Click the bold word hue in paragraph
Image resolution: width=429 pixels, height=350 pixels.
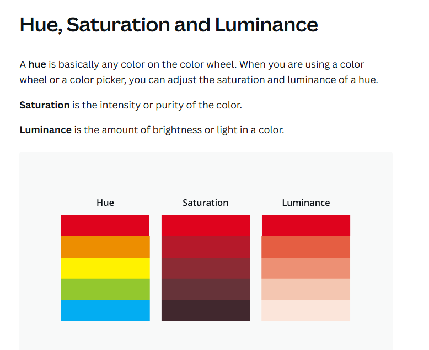click(37, 64)
